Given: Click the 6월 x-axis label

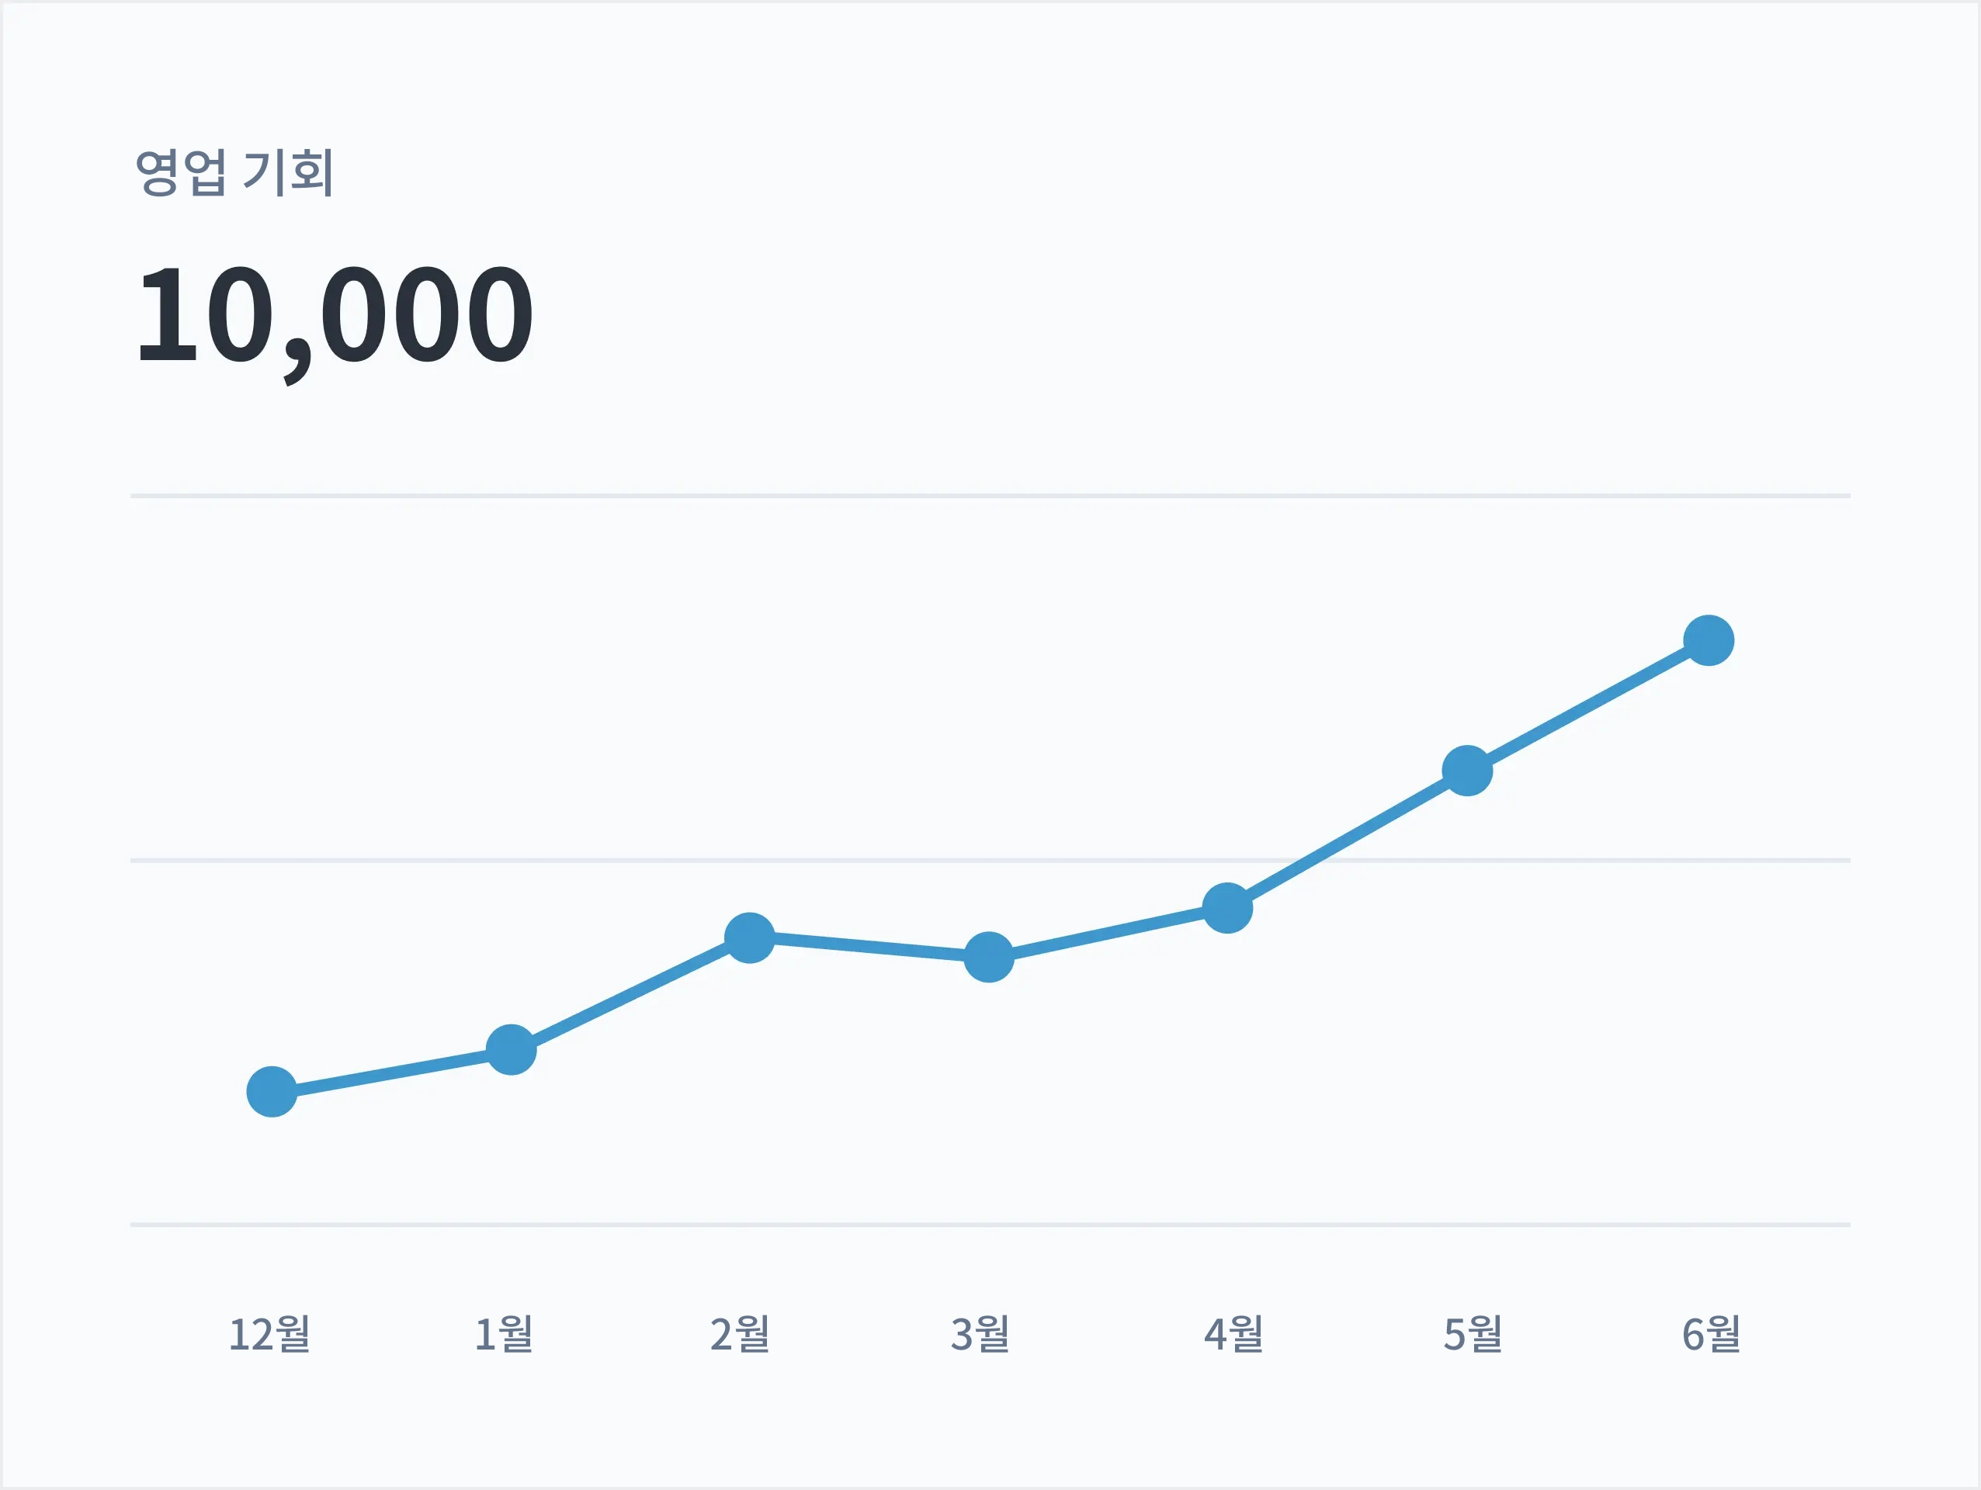Looking at the screenshot, I should pos(1711,1334).
